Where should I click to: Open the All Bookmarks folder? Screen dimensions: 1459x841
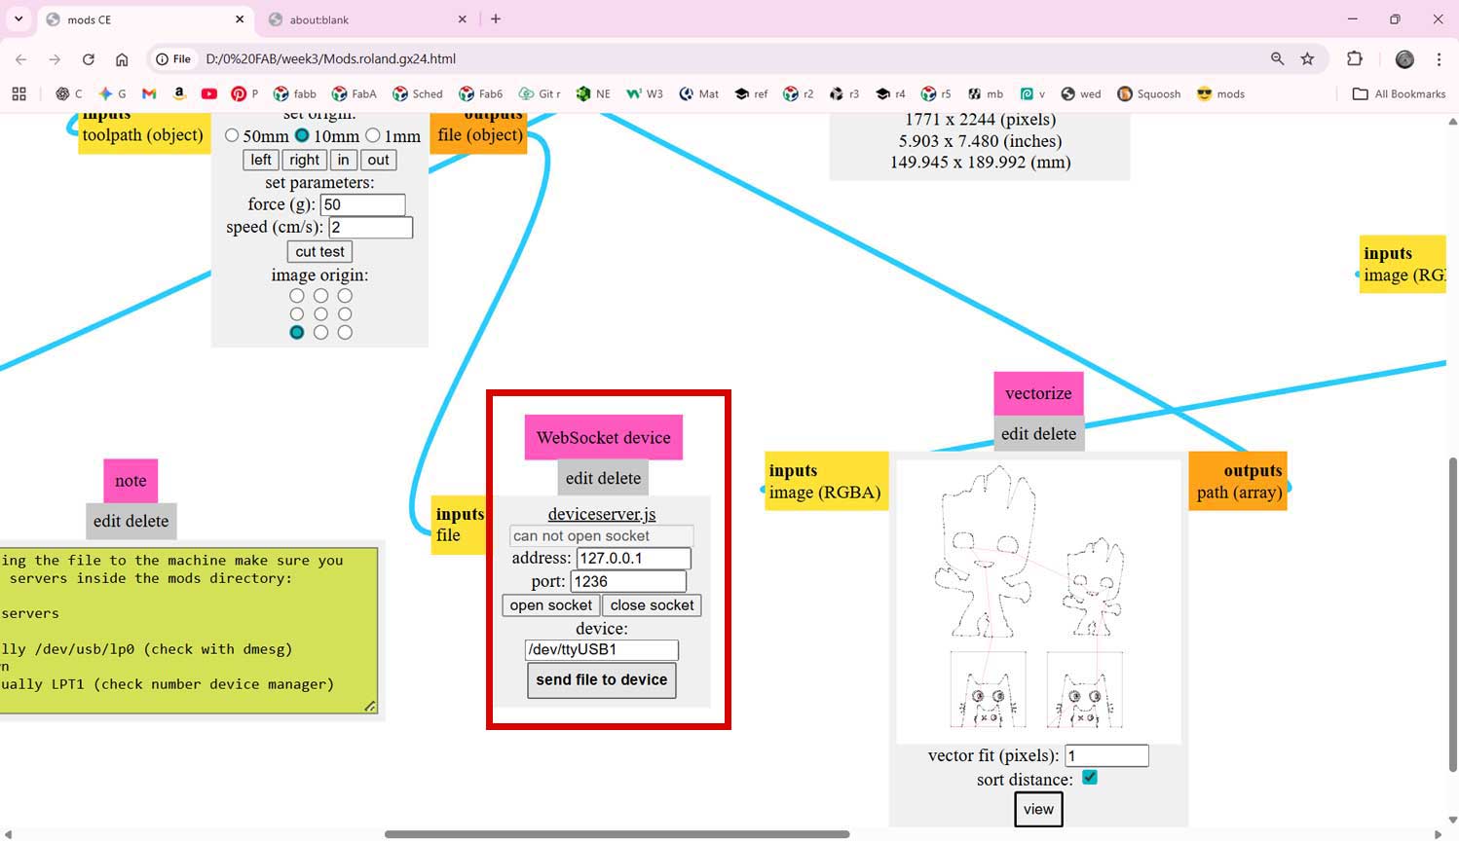click(1400, 94)
